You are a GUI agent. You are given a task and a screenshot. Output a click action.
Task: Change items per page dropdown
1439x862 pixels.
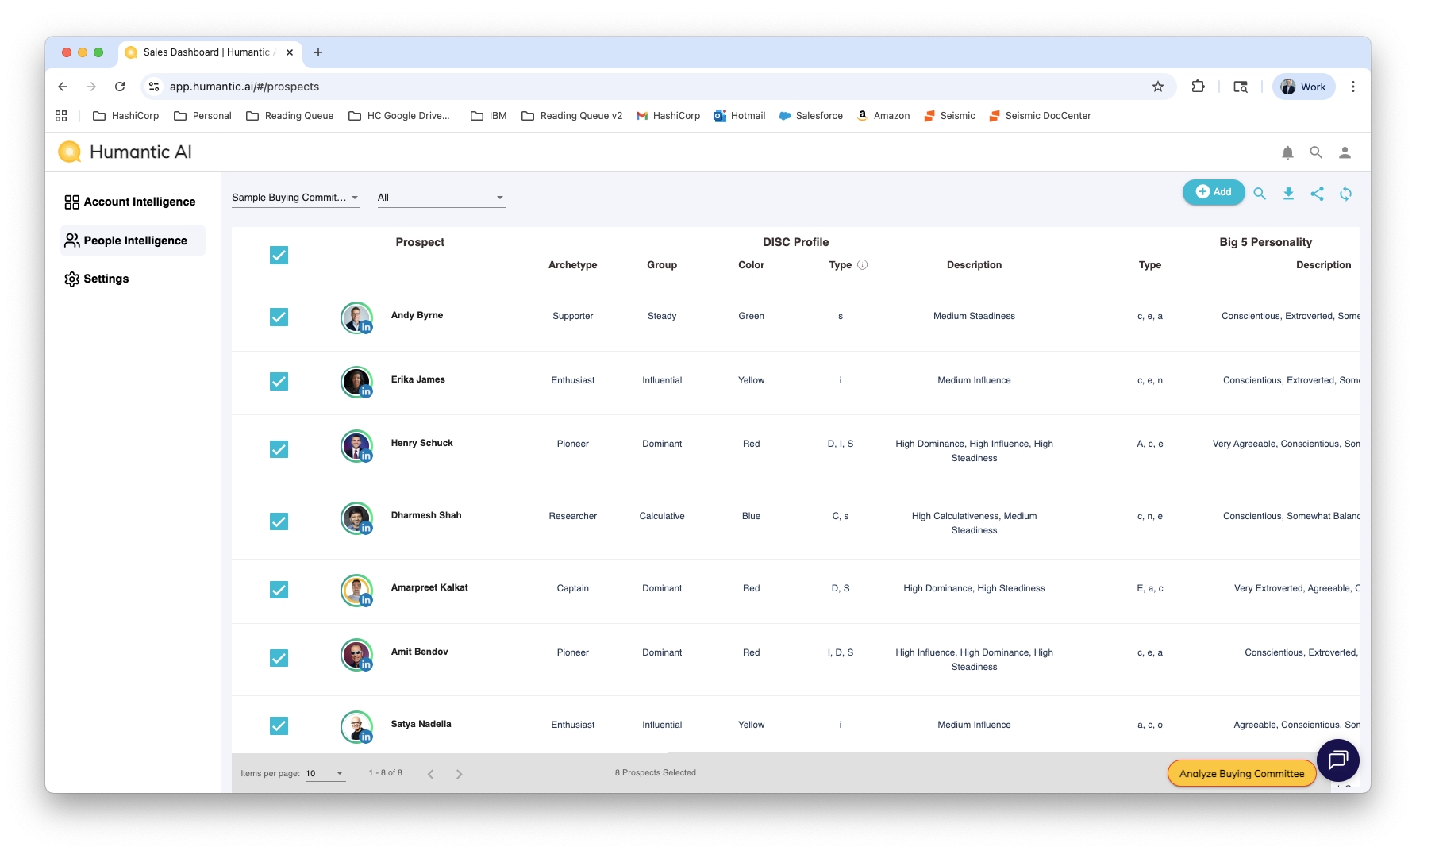325,773
